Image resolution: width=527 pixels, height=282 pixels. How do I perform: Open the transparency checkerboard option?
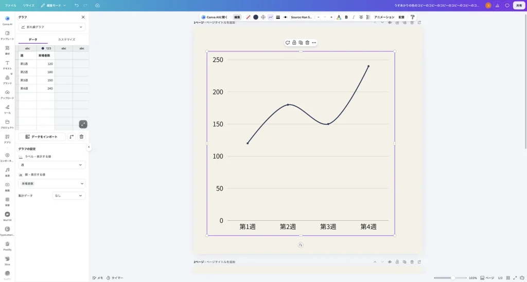coord(368,17)
